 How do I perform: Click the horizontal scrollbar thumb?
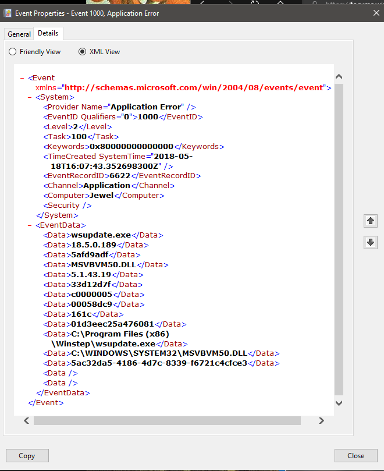coord(167,420)
